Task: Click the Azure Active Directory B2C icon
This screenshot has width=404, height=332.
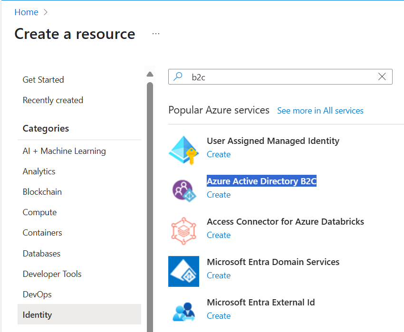Action: [184, 190]
